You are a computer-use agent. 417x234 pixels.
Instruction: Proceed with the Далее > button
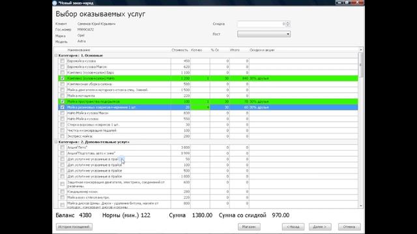(320, 227)
